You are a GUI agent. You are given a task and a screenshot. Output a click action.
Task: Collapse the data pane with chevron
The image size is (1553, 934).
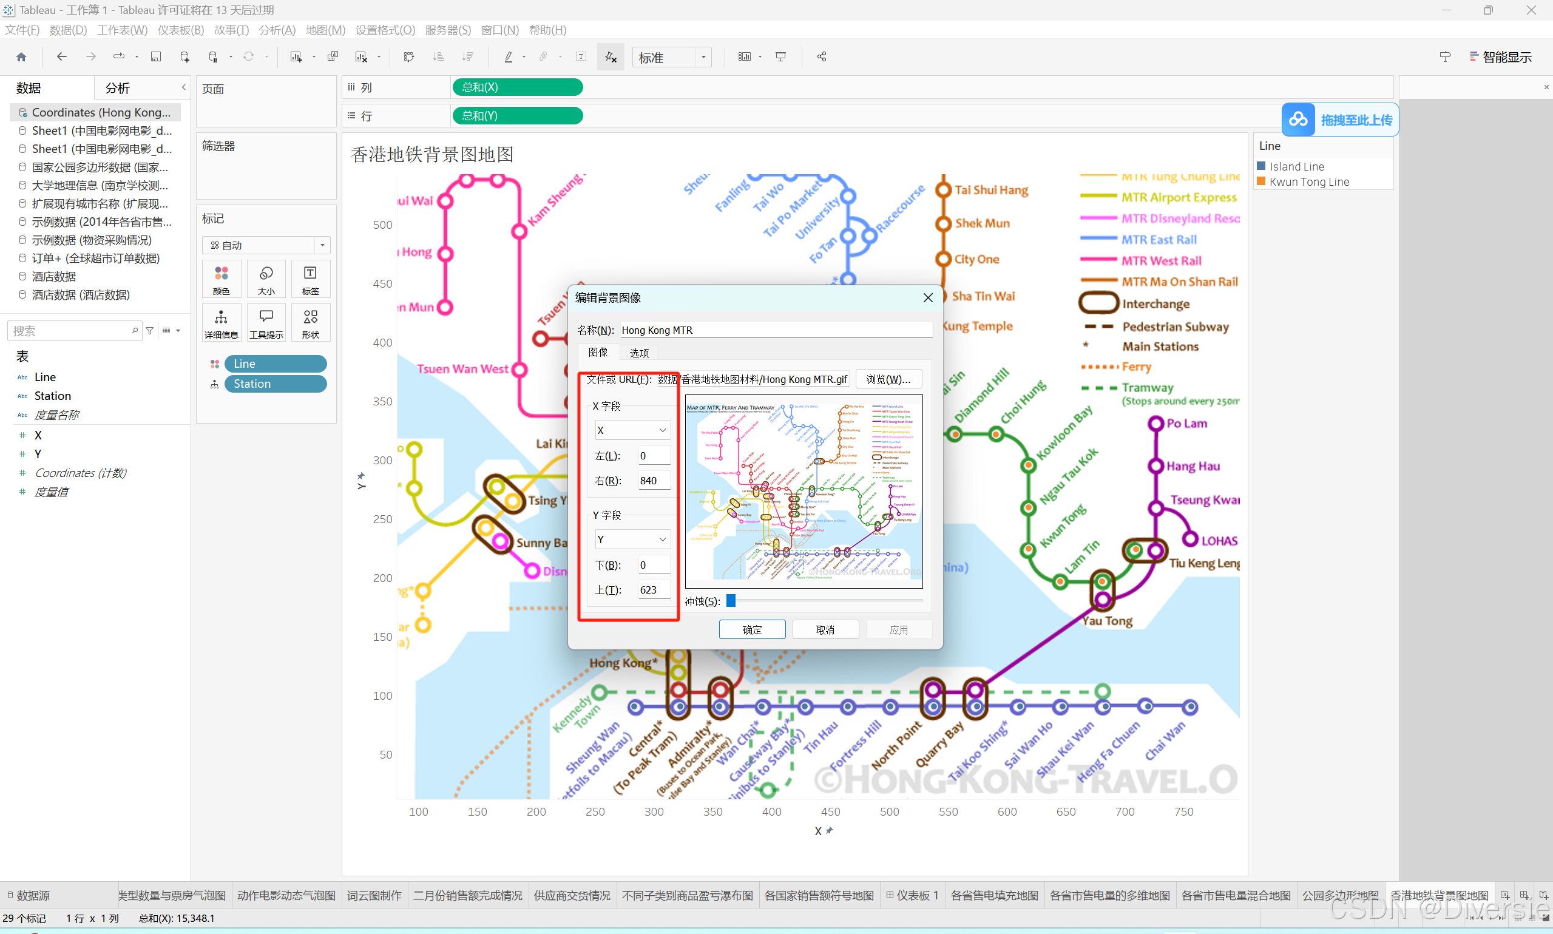coord(184,87)
